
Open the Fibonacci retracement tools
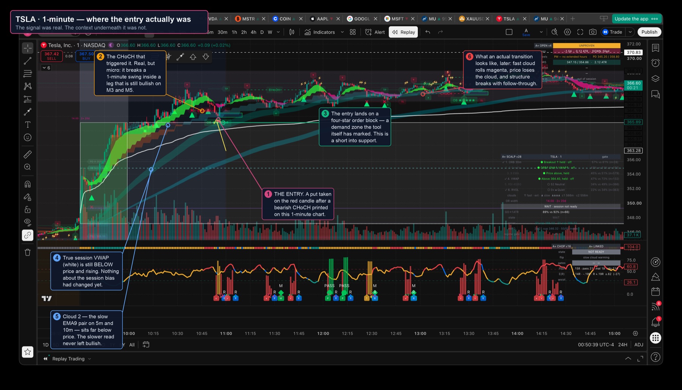(28, 74)
